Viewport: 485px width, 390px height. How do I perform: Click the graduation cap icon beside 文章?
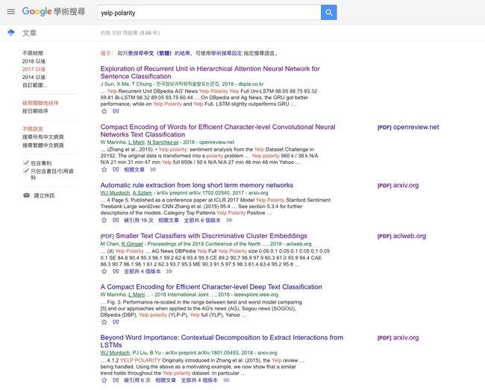pyautogui.click(x=11, y=33)
